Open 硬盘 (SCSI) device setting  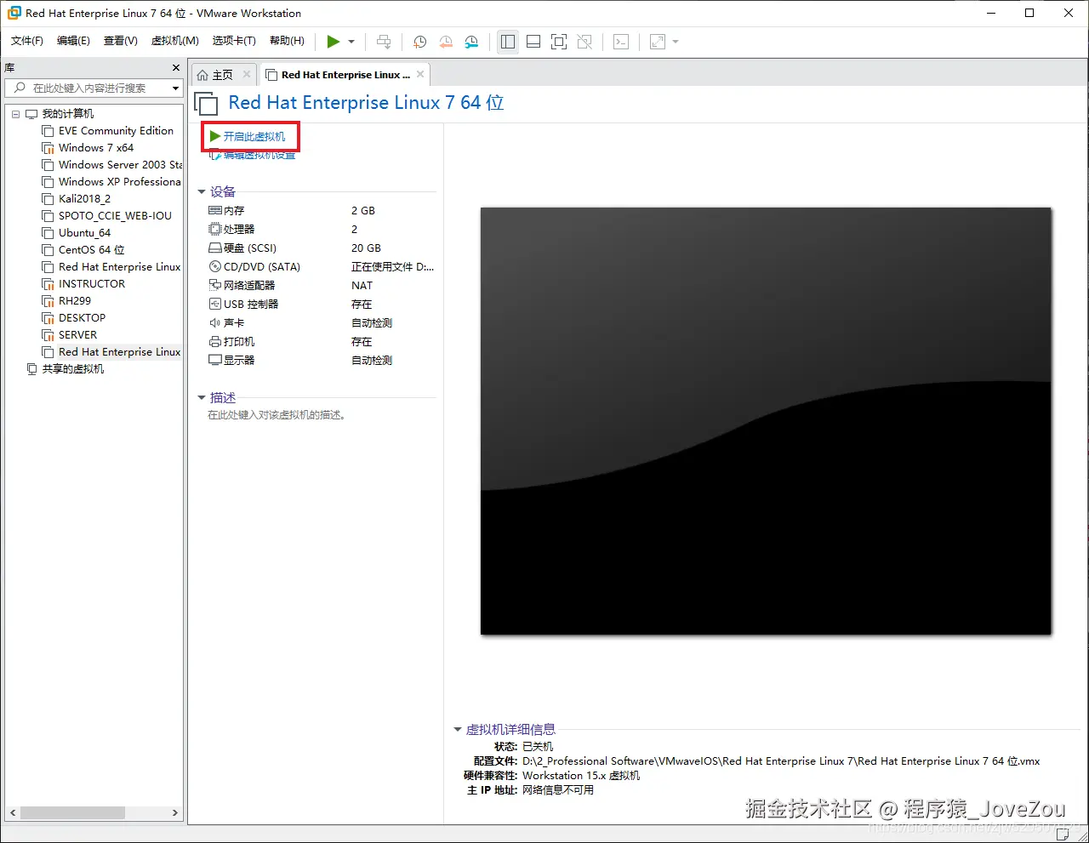[x=250, y=248]
